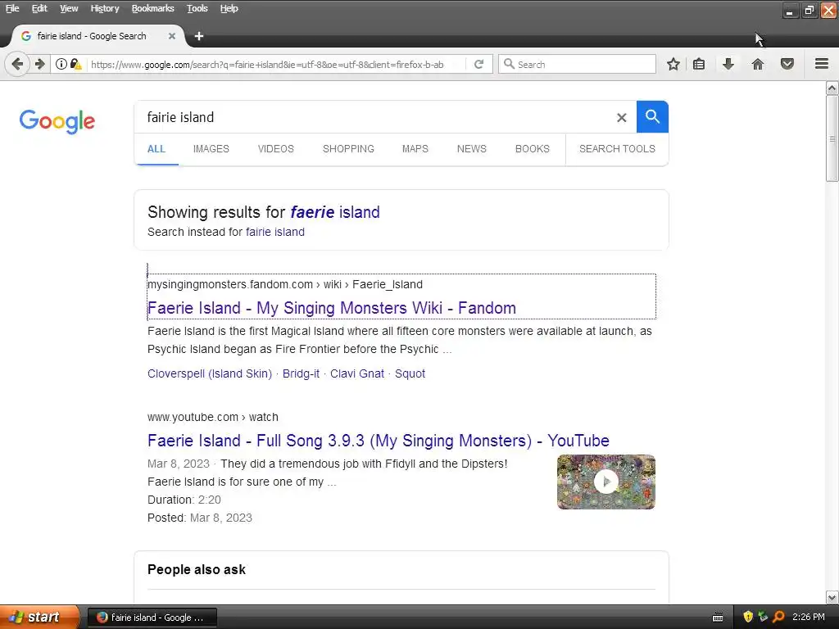Click the Google logo
Screen dimensions: 839x629
[57, 121]
